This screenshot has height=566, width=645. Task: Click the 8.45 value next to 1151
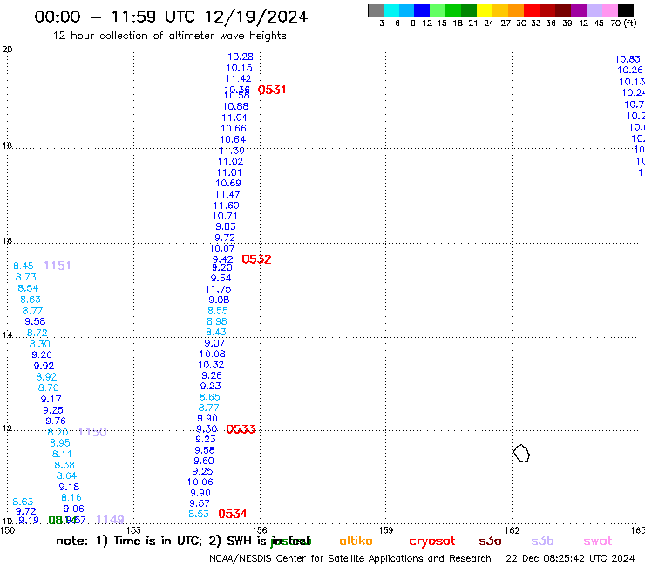[24, 266]
